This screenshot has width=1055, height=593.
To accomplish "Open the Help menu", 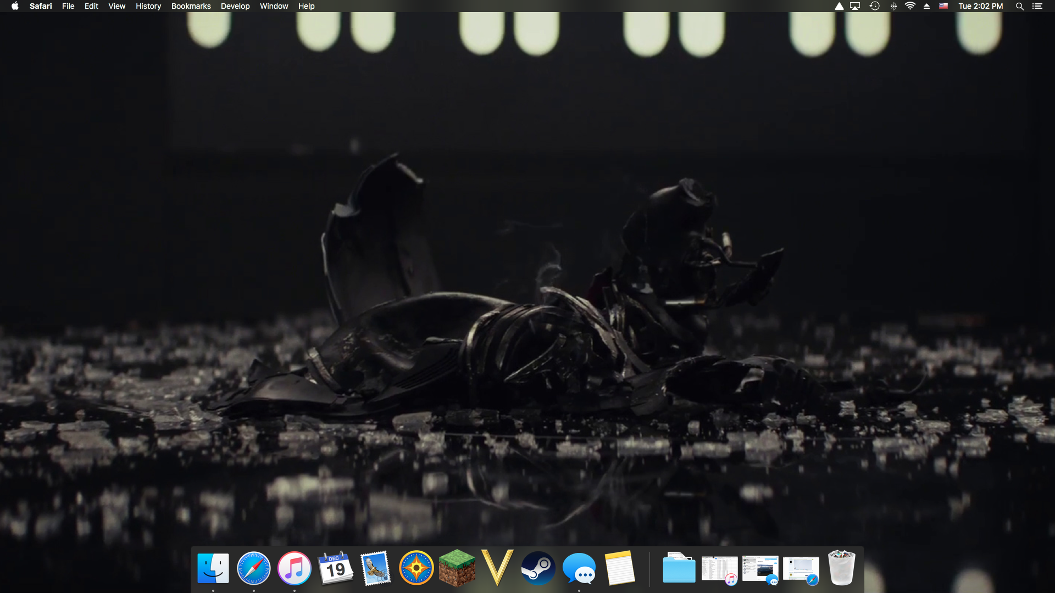I will point(306,6).
